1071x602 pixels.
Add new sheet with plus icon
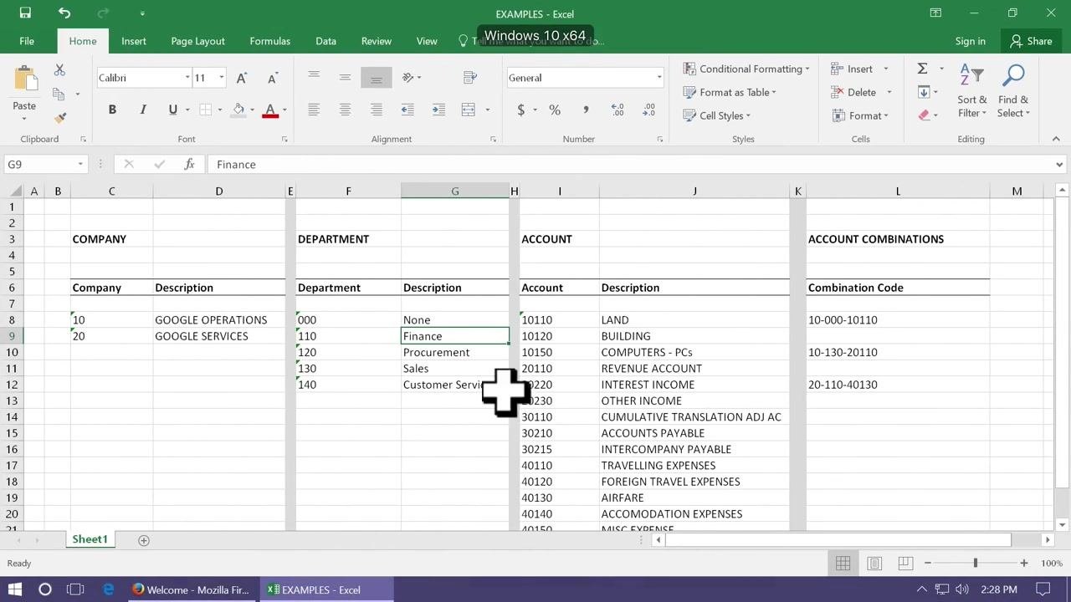click(x=143, y=540)
